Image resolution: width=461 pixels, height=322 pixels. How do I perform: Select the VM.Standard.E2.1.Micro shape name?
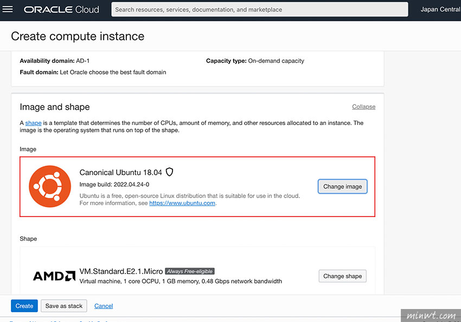coord(121,271)
